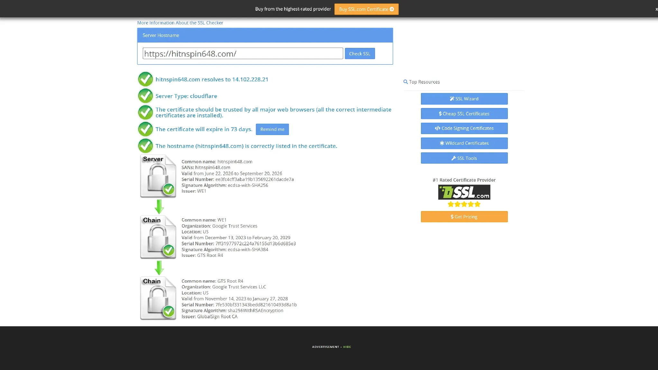Click the server certificate Serial Number line
This screenshot has width=658, height=370.
click(x=238, y=179)
